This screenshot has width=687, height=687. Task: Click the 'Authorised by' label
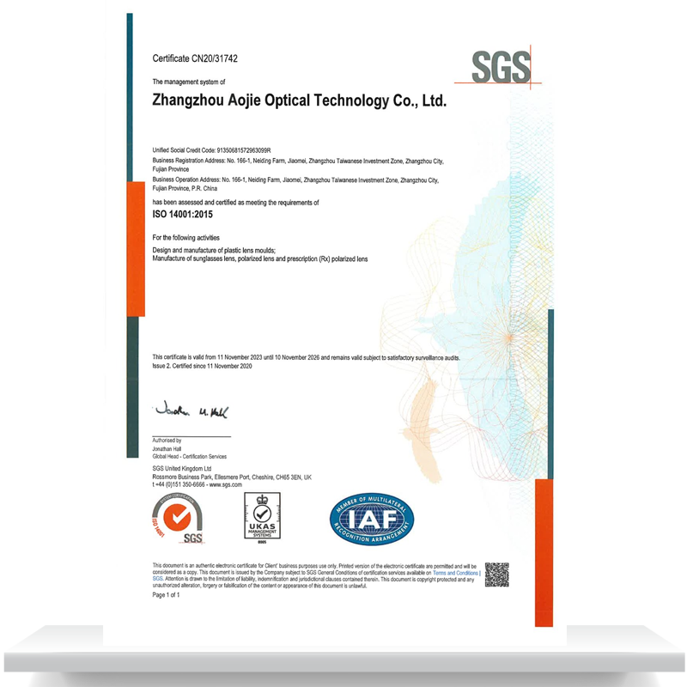coord(167,441)
